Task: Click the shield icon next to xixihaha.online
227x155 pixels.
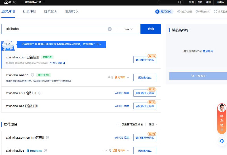Action: pyautogui.click(x=32, y=75)
